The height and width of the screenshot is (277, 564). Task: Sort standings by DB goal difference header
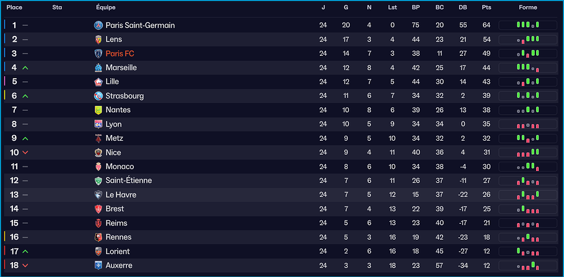point(463,7)
